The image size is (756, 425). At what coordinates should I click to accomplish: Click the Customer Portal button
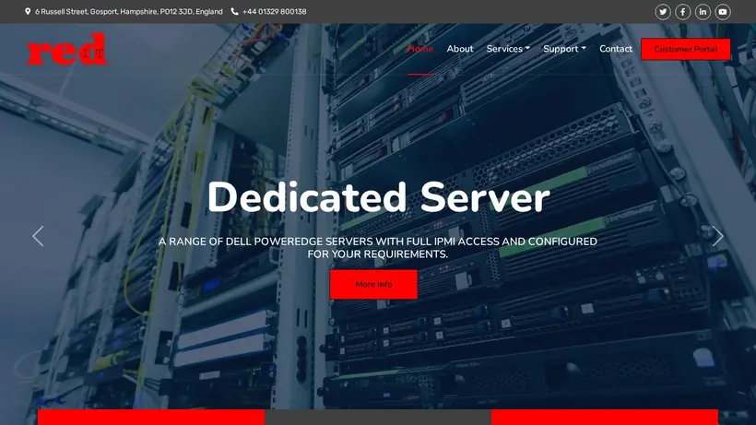tap(686, 49)
